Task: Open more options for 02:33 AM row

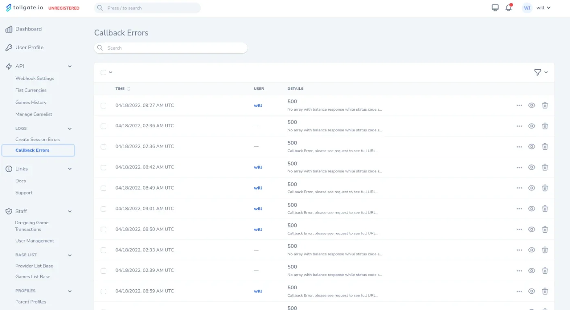Action: pyautogui.click(x=519, y=250)
